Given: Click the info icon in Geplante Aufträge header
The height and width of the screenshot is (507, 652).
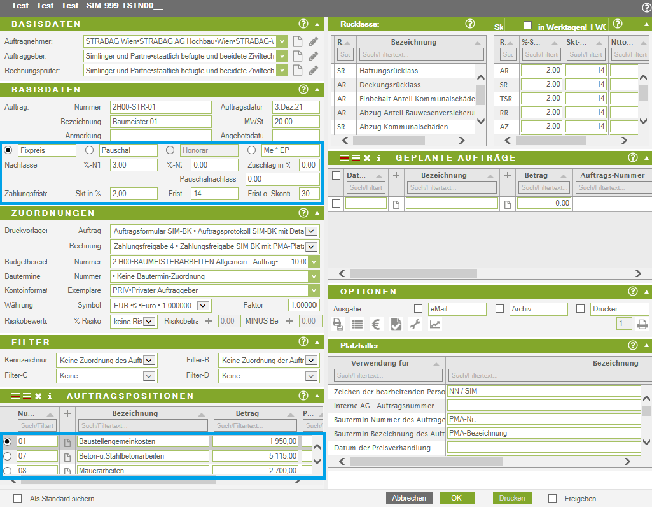Looking at the screenshot, I should coord(378,157).
